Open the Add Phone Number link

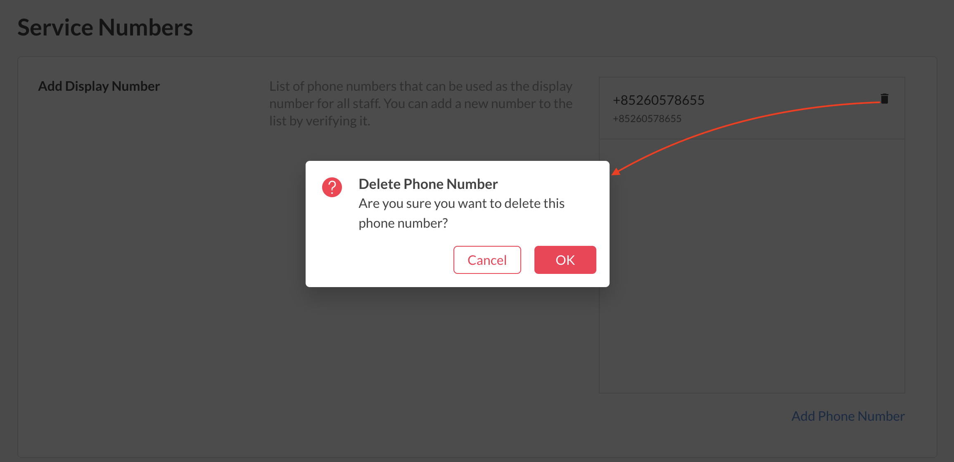tap(848, 416)
